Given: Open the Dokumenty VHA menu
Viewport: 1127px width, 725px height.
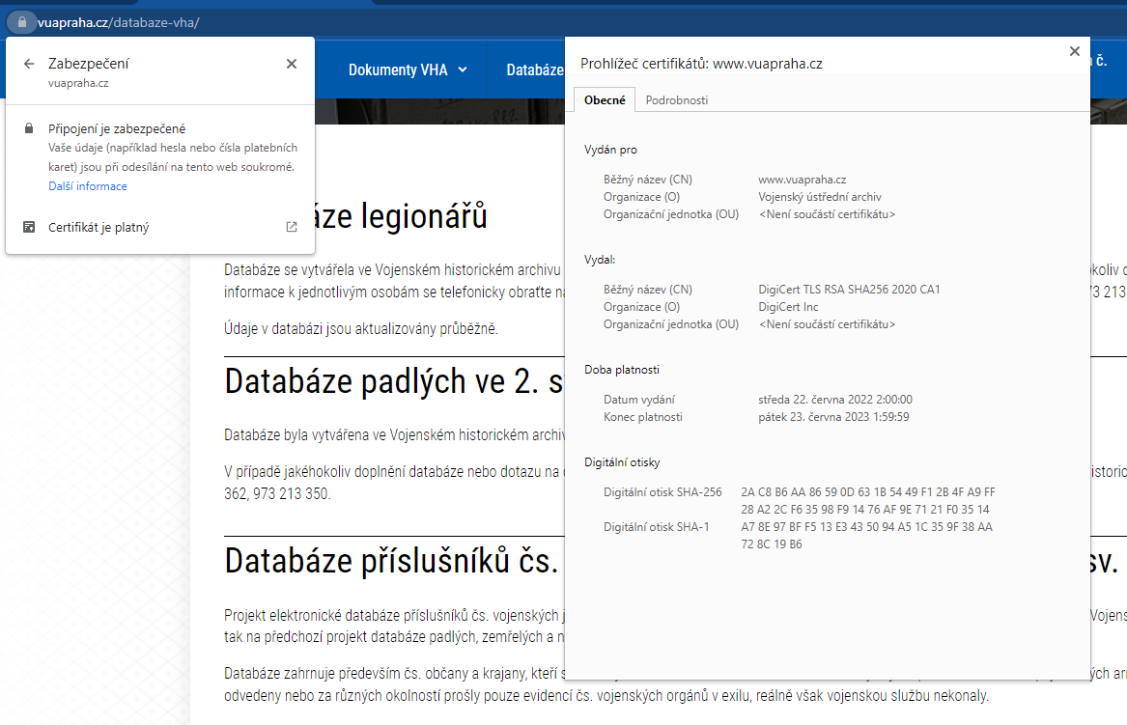Looking at the screenshot, I should tap(398, 70).
